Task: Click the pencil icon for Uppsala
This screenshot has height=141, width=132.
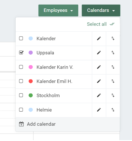Action: 99,53
